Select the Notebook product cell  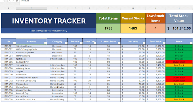click(32, 59)
